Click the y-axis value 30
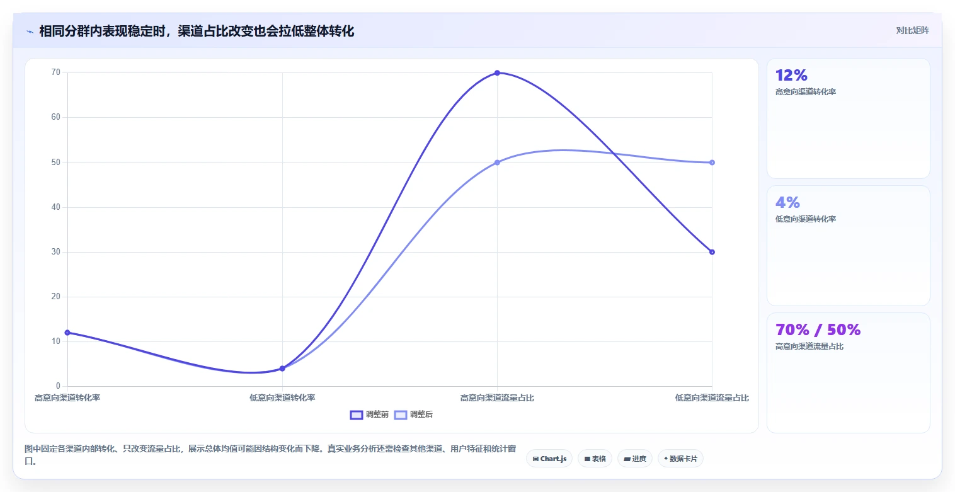The width and height of the screenshot is (955, 492). tap(56, 252)
